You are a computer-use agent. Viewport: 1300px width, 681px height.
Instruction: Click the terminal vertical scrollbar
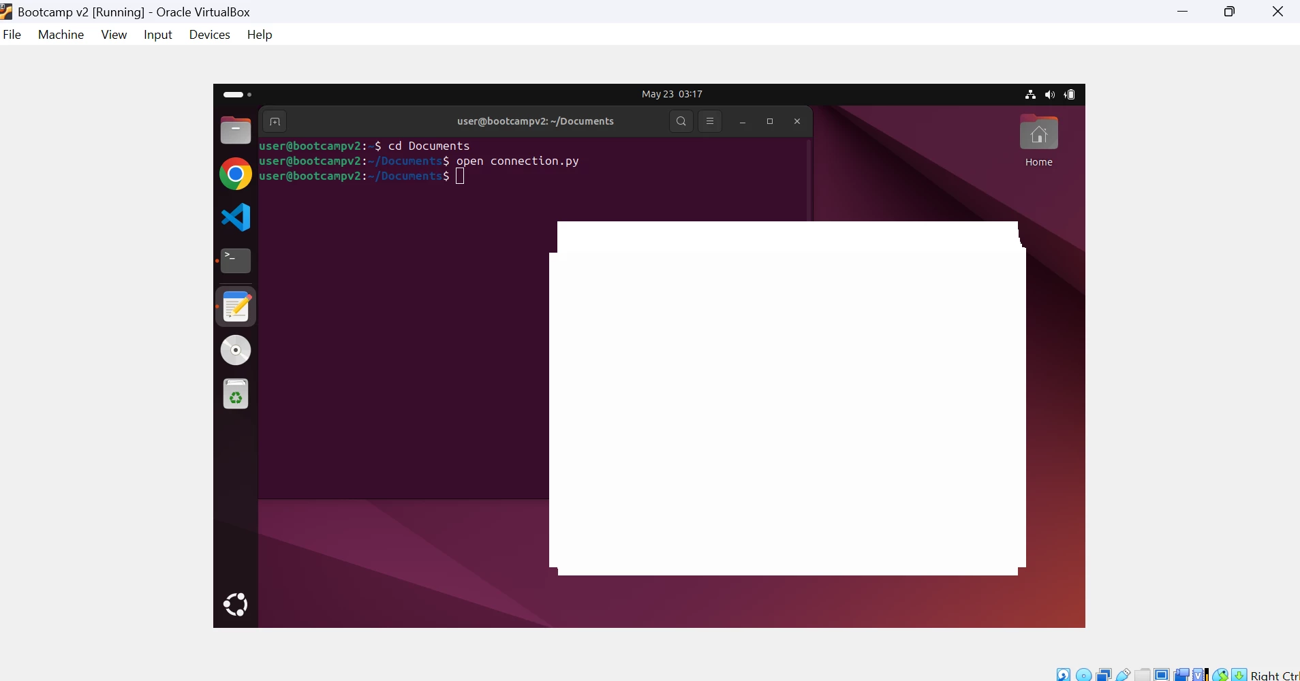(809, 180)
